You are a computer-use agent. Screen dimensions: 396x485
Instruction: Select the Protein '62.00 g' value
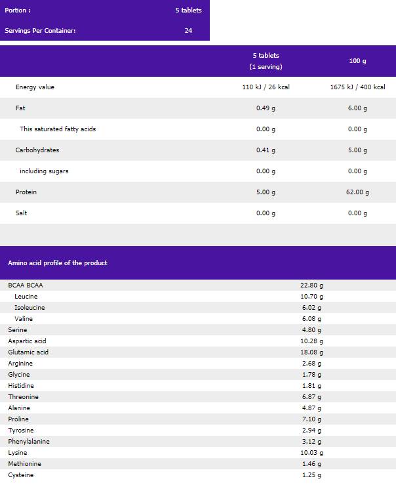tap(357, 192)
